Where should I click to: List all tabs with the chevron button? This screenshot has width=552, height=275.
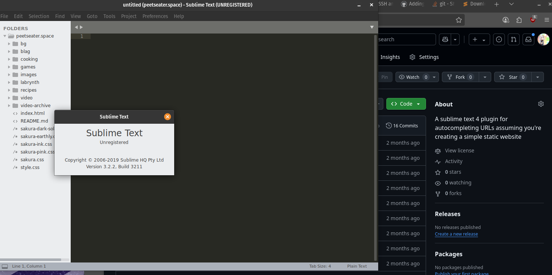[x=511, y=4]
